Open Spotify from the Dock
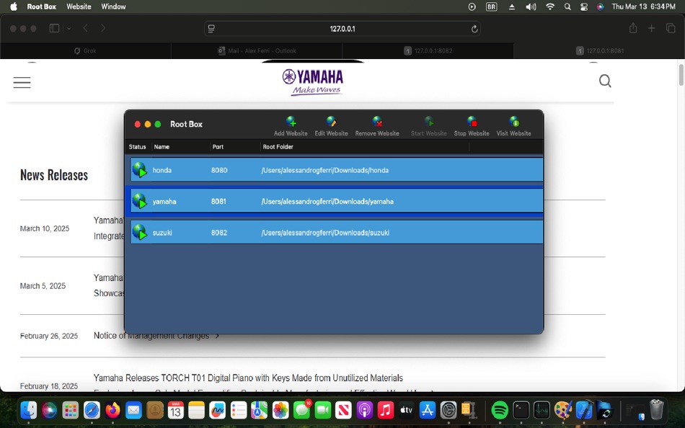 [500, 410]
